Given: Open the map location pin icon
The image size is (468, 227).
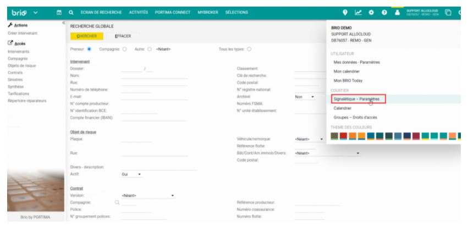Looking at the screenshot, I should coord(345,12).
